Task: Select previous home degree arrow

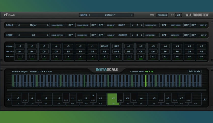Action: coord(19,35)
